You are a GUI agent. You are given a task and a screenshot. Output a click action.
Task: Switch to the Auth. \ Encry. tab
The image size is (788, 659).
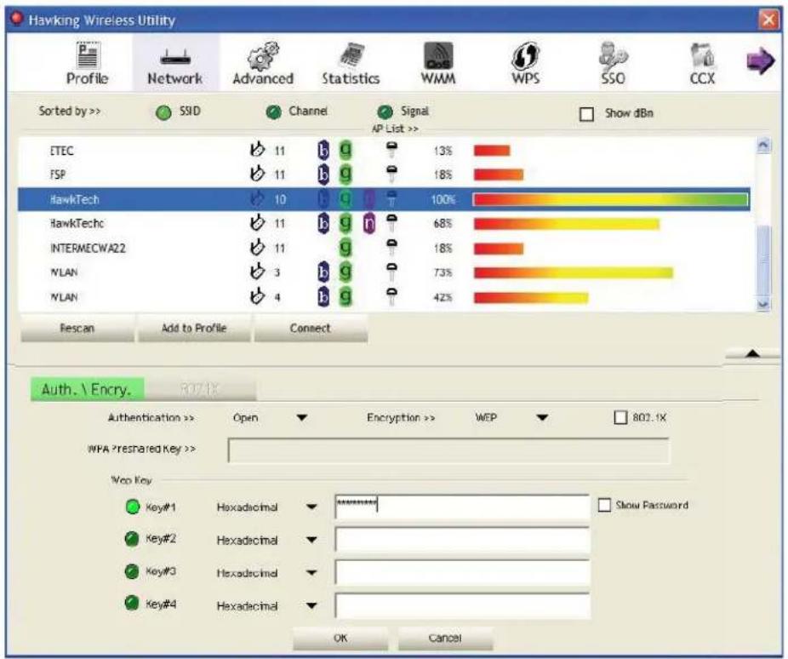[x=87, y=390]
